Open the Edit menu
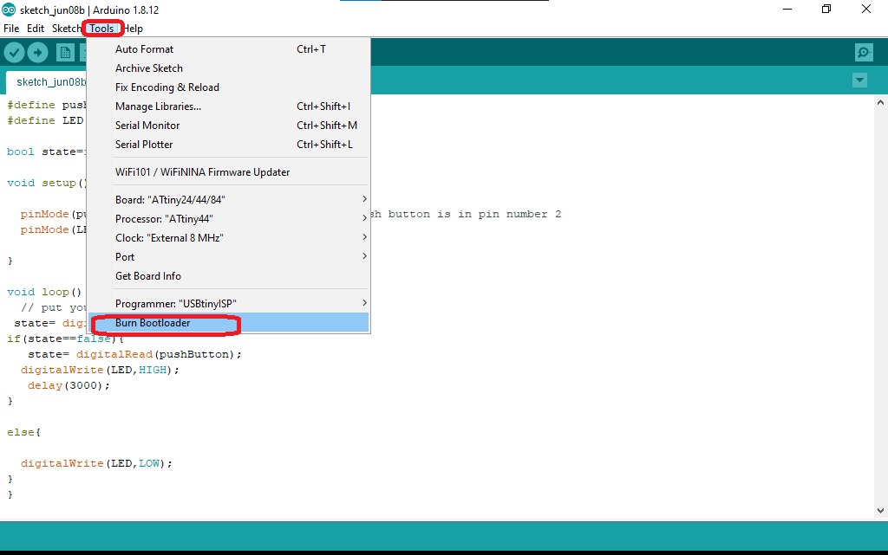 click(x=35, y=29)
